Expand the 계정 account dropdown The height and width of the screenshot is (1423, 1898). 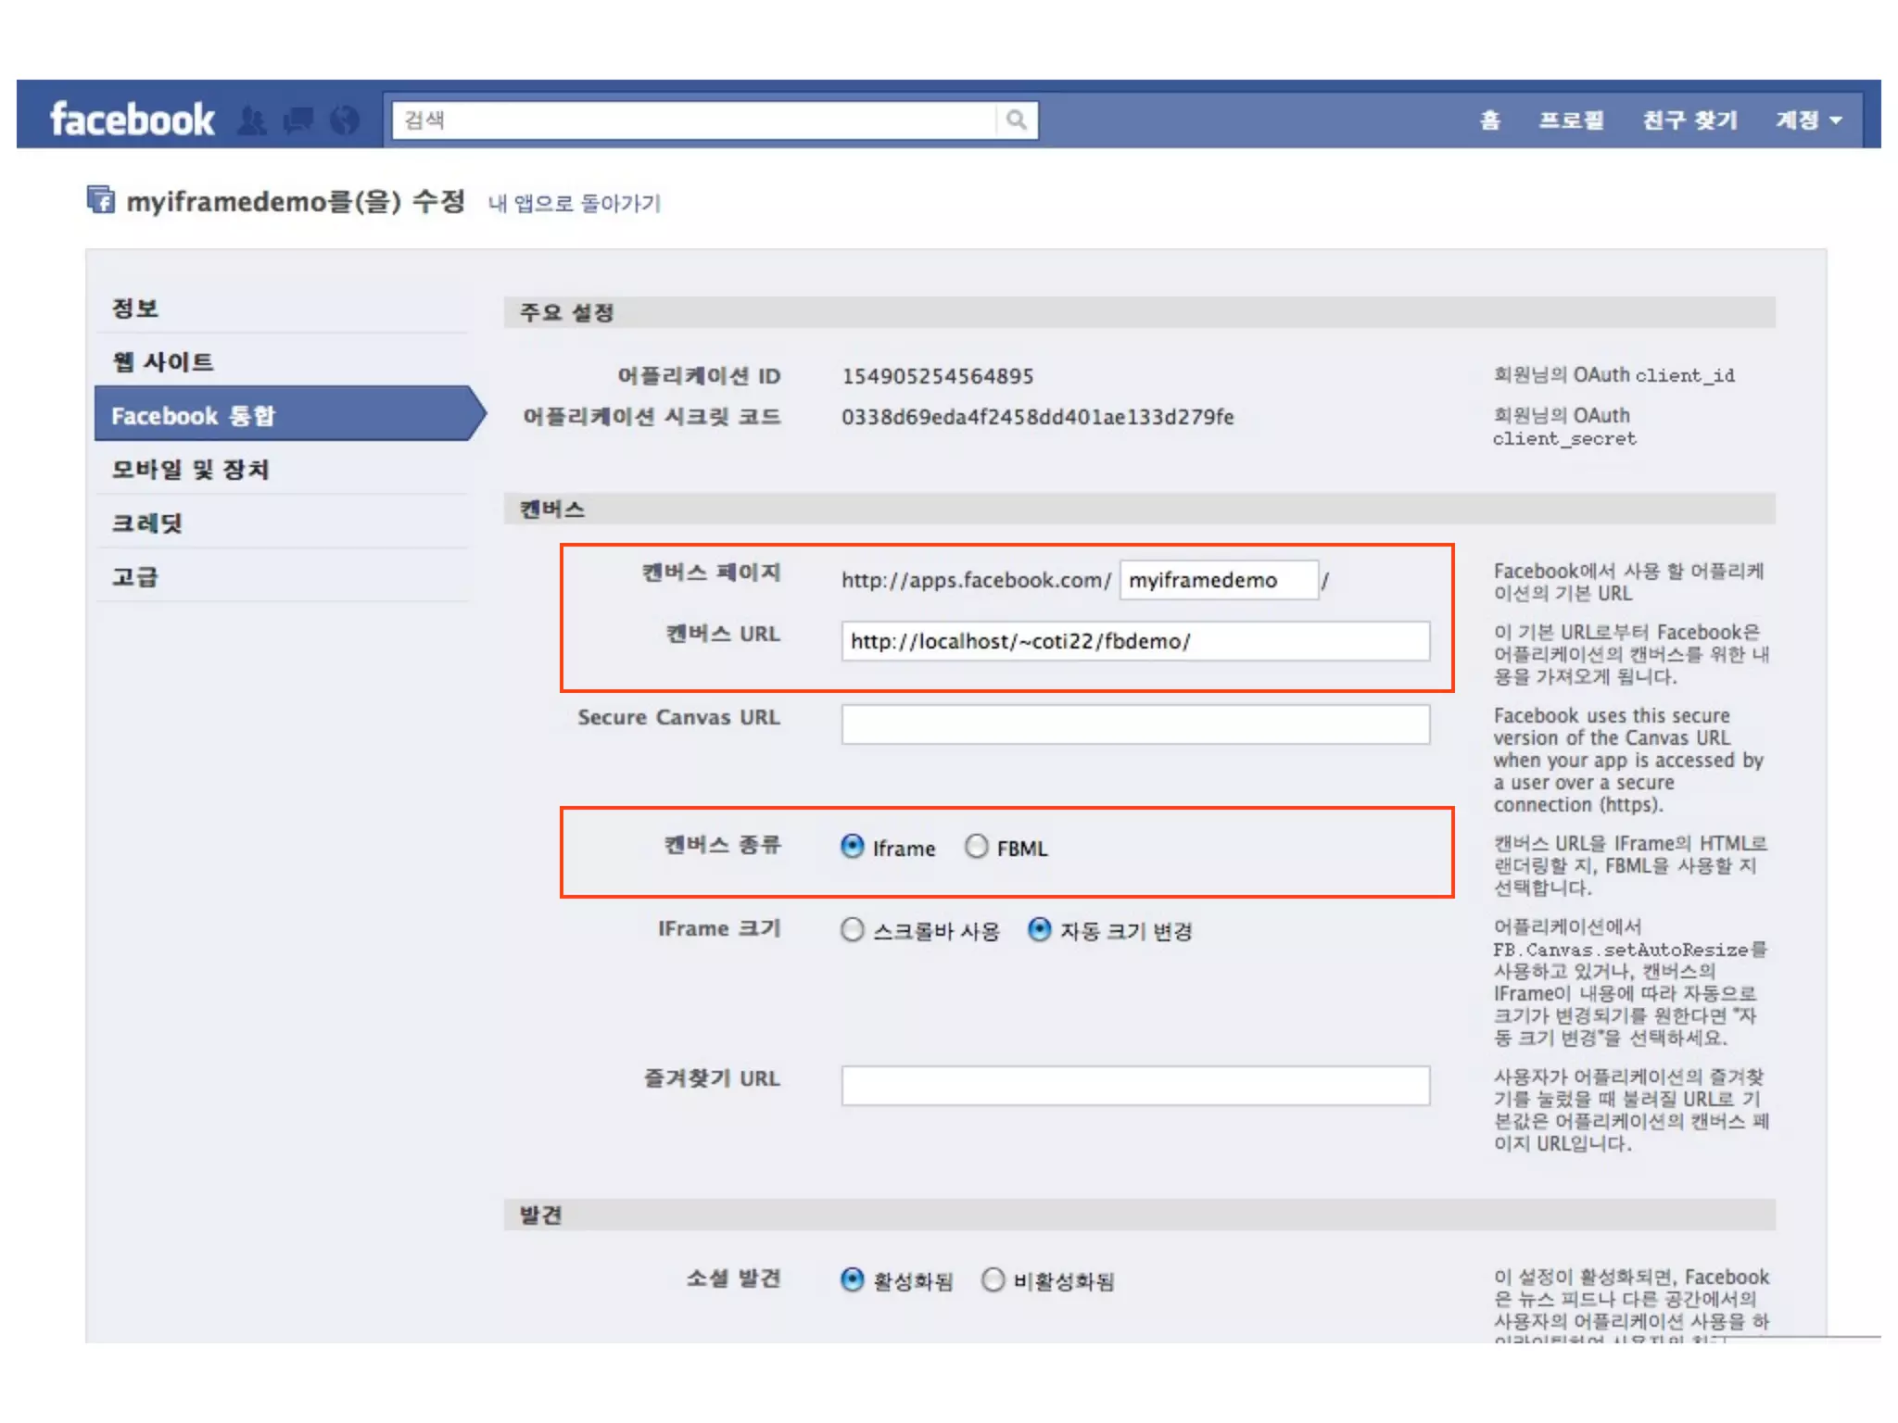coord(1808,120)
